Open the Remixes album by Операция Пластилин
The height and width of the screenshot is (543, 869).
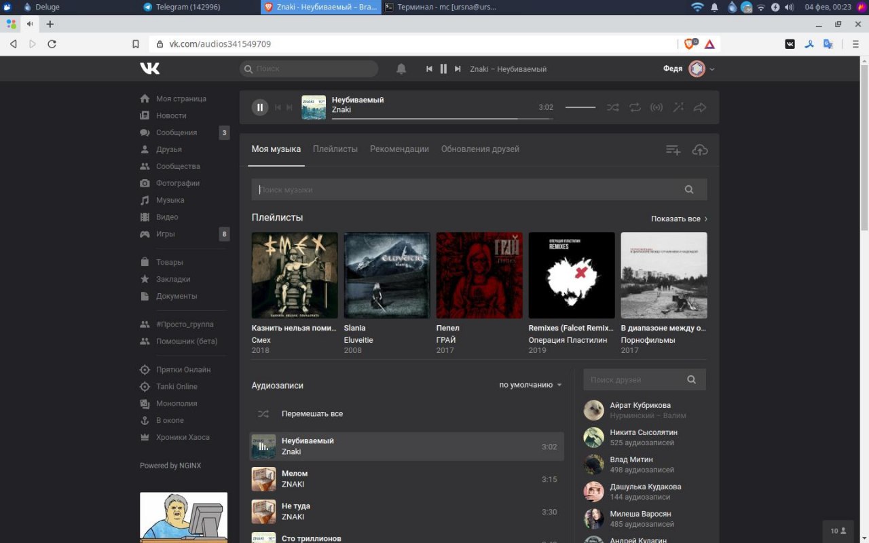coord(572,276)
